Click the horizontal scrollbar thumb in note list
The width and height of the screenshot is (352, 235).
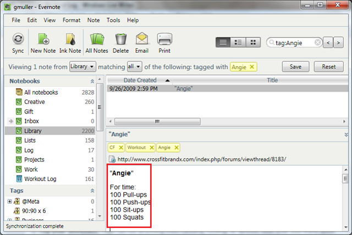click(x=157, y=122)
